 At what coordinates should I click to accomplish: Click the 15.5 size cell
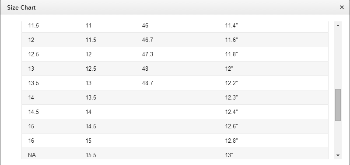(91, 155)
